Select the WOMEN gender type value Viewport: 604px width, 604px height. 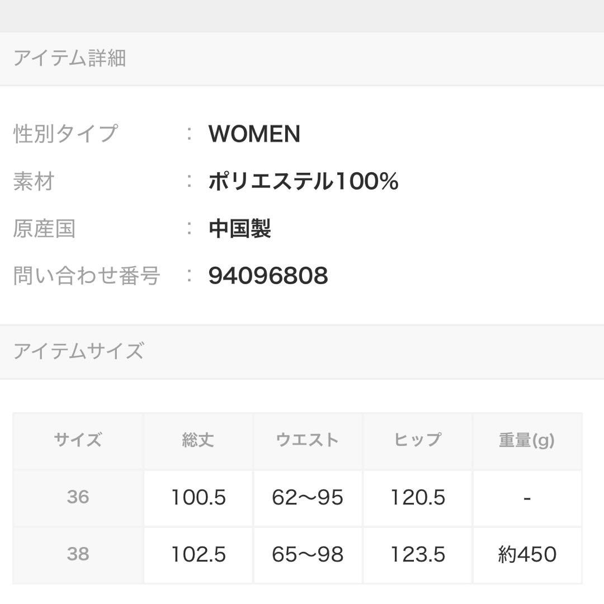tap(254, 134)
